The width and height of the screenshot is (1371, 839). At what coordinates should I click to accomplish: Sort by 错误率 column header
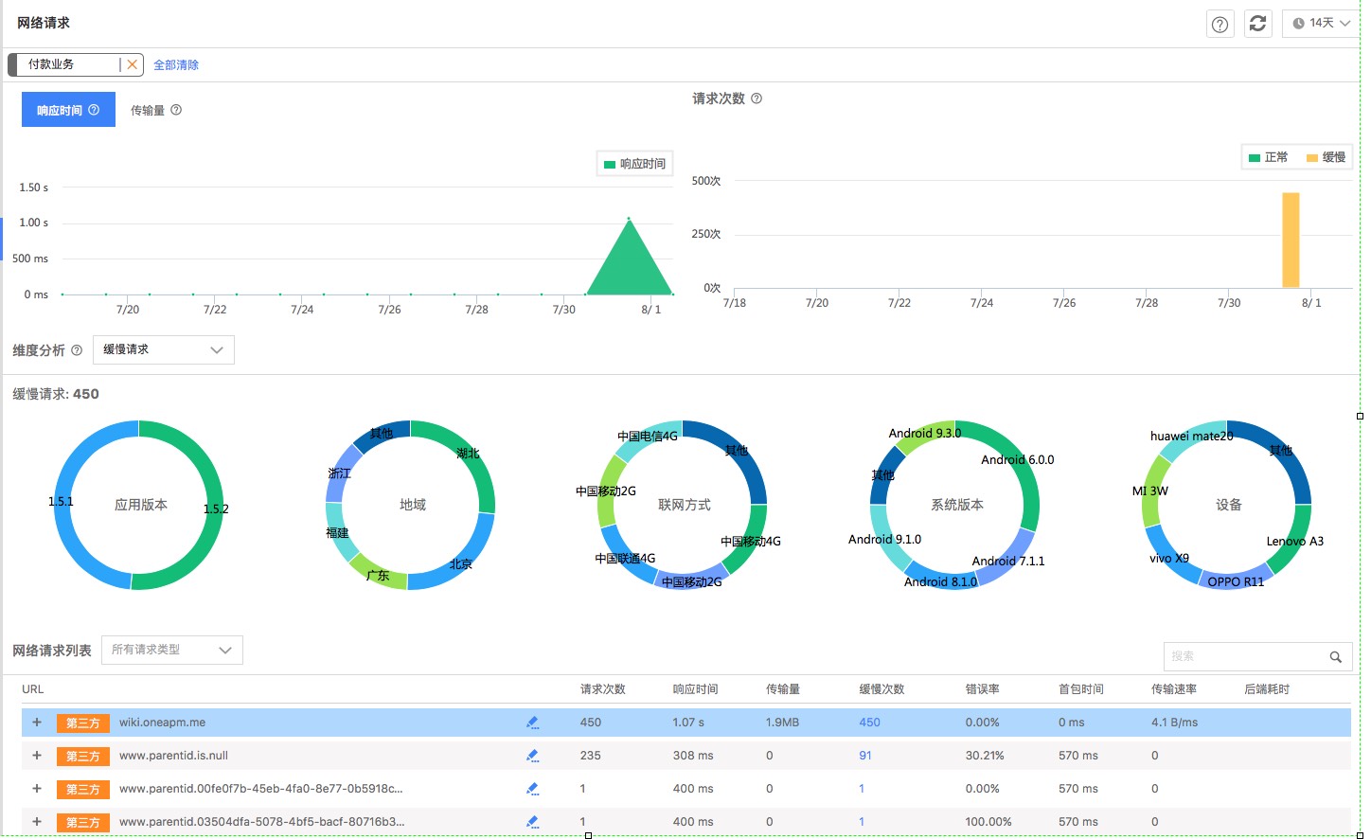(983, 689)
